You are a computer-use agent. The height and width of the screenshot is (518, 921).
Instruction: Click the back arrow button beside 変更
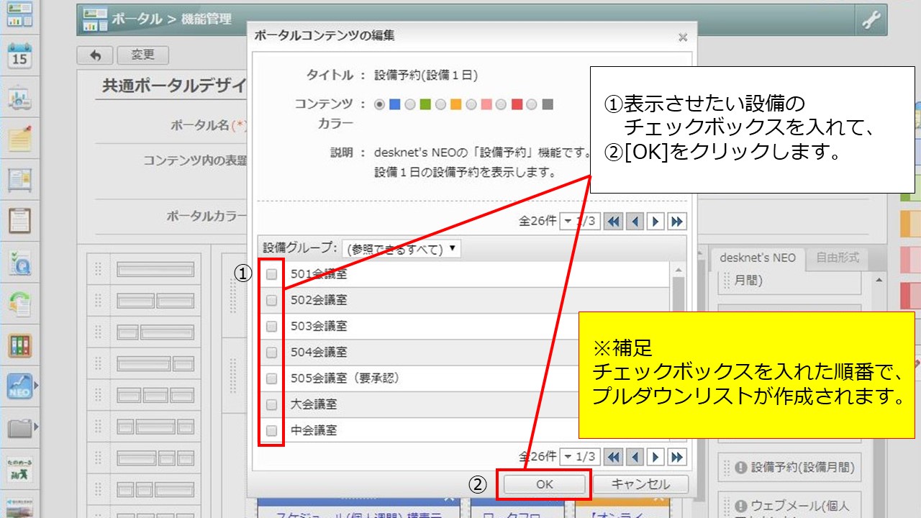pyautogui.click(x=95, y=55)
